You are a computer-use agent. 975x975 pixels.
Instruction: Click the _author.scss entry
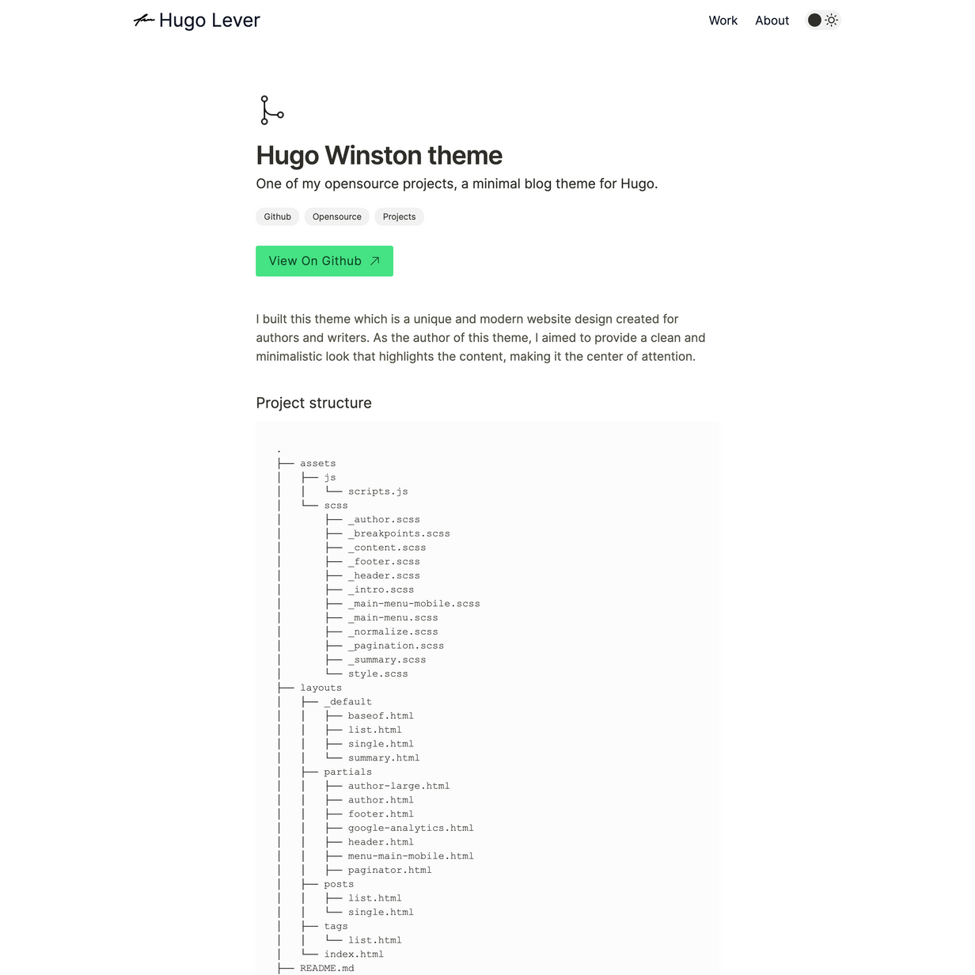coord(384,520)
